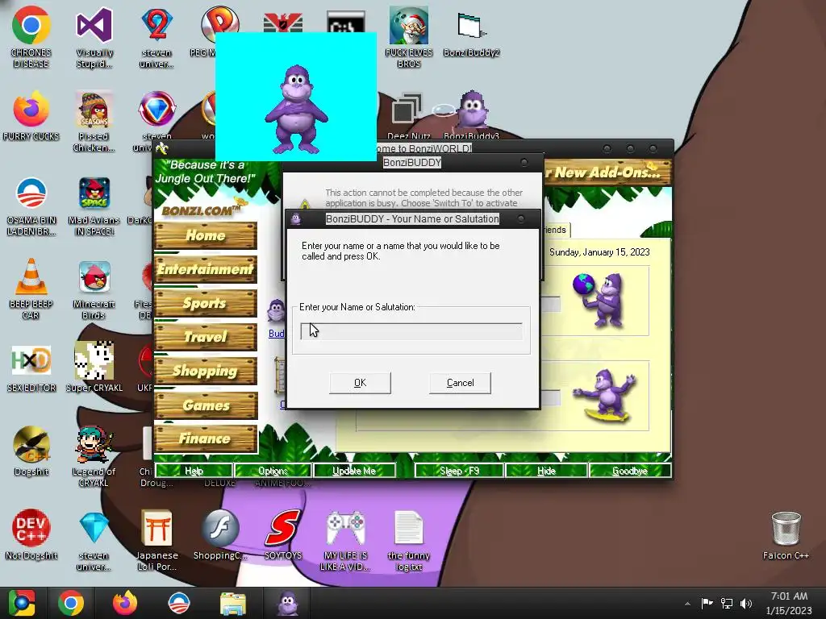The image size is (826, 619).
Task: Click Sleep - F9 button
Action: point(459,471)
